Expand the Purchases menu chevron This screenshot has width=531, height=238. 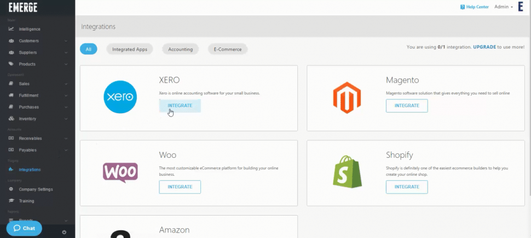click(66, 107)
